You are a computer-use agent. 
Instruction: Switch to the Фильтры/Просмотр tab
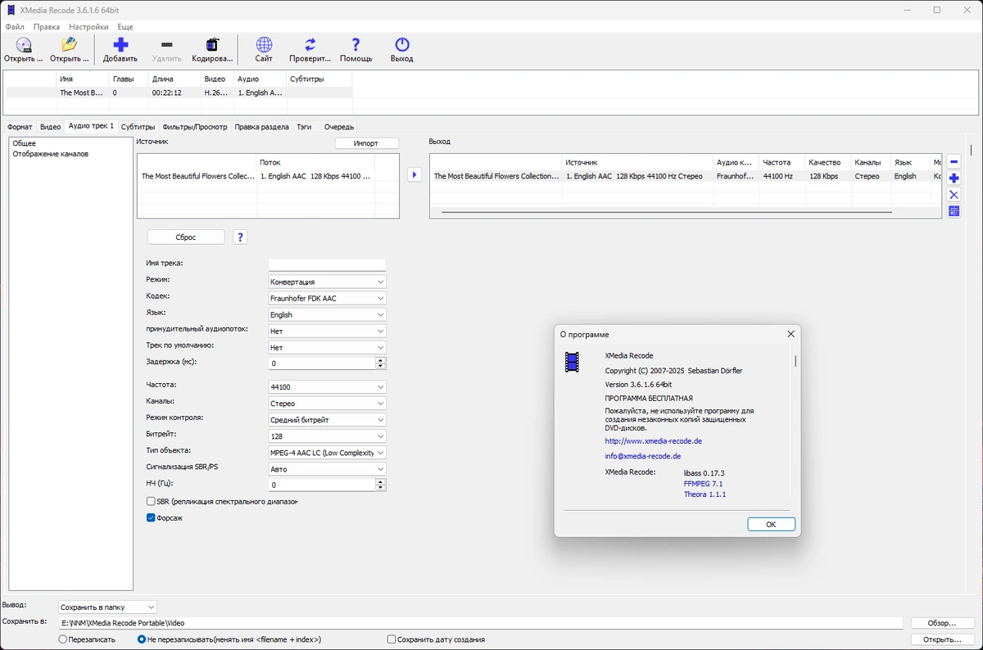pyautogui.click(x=195, y=127)
